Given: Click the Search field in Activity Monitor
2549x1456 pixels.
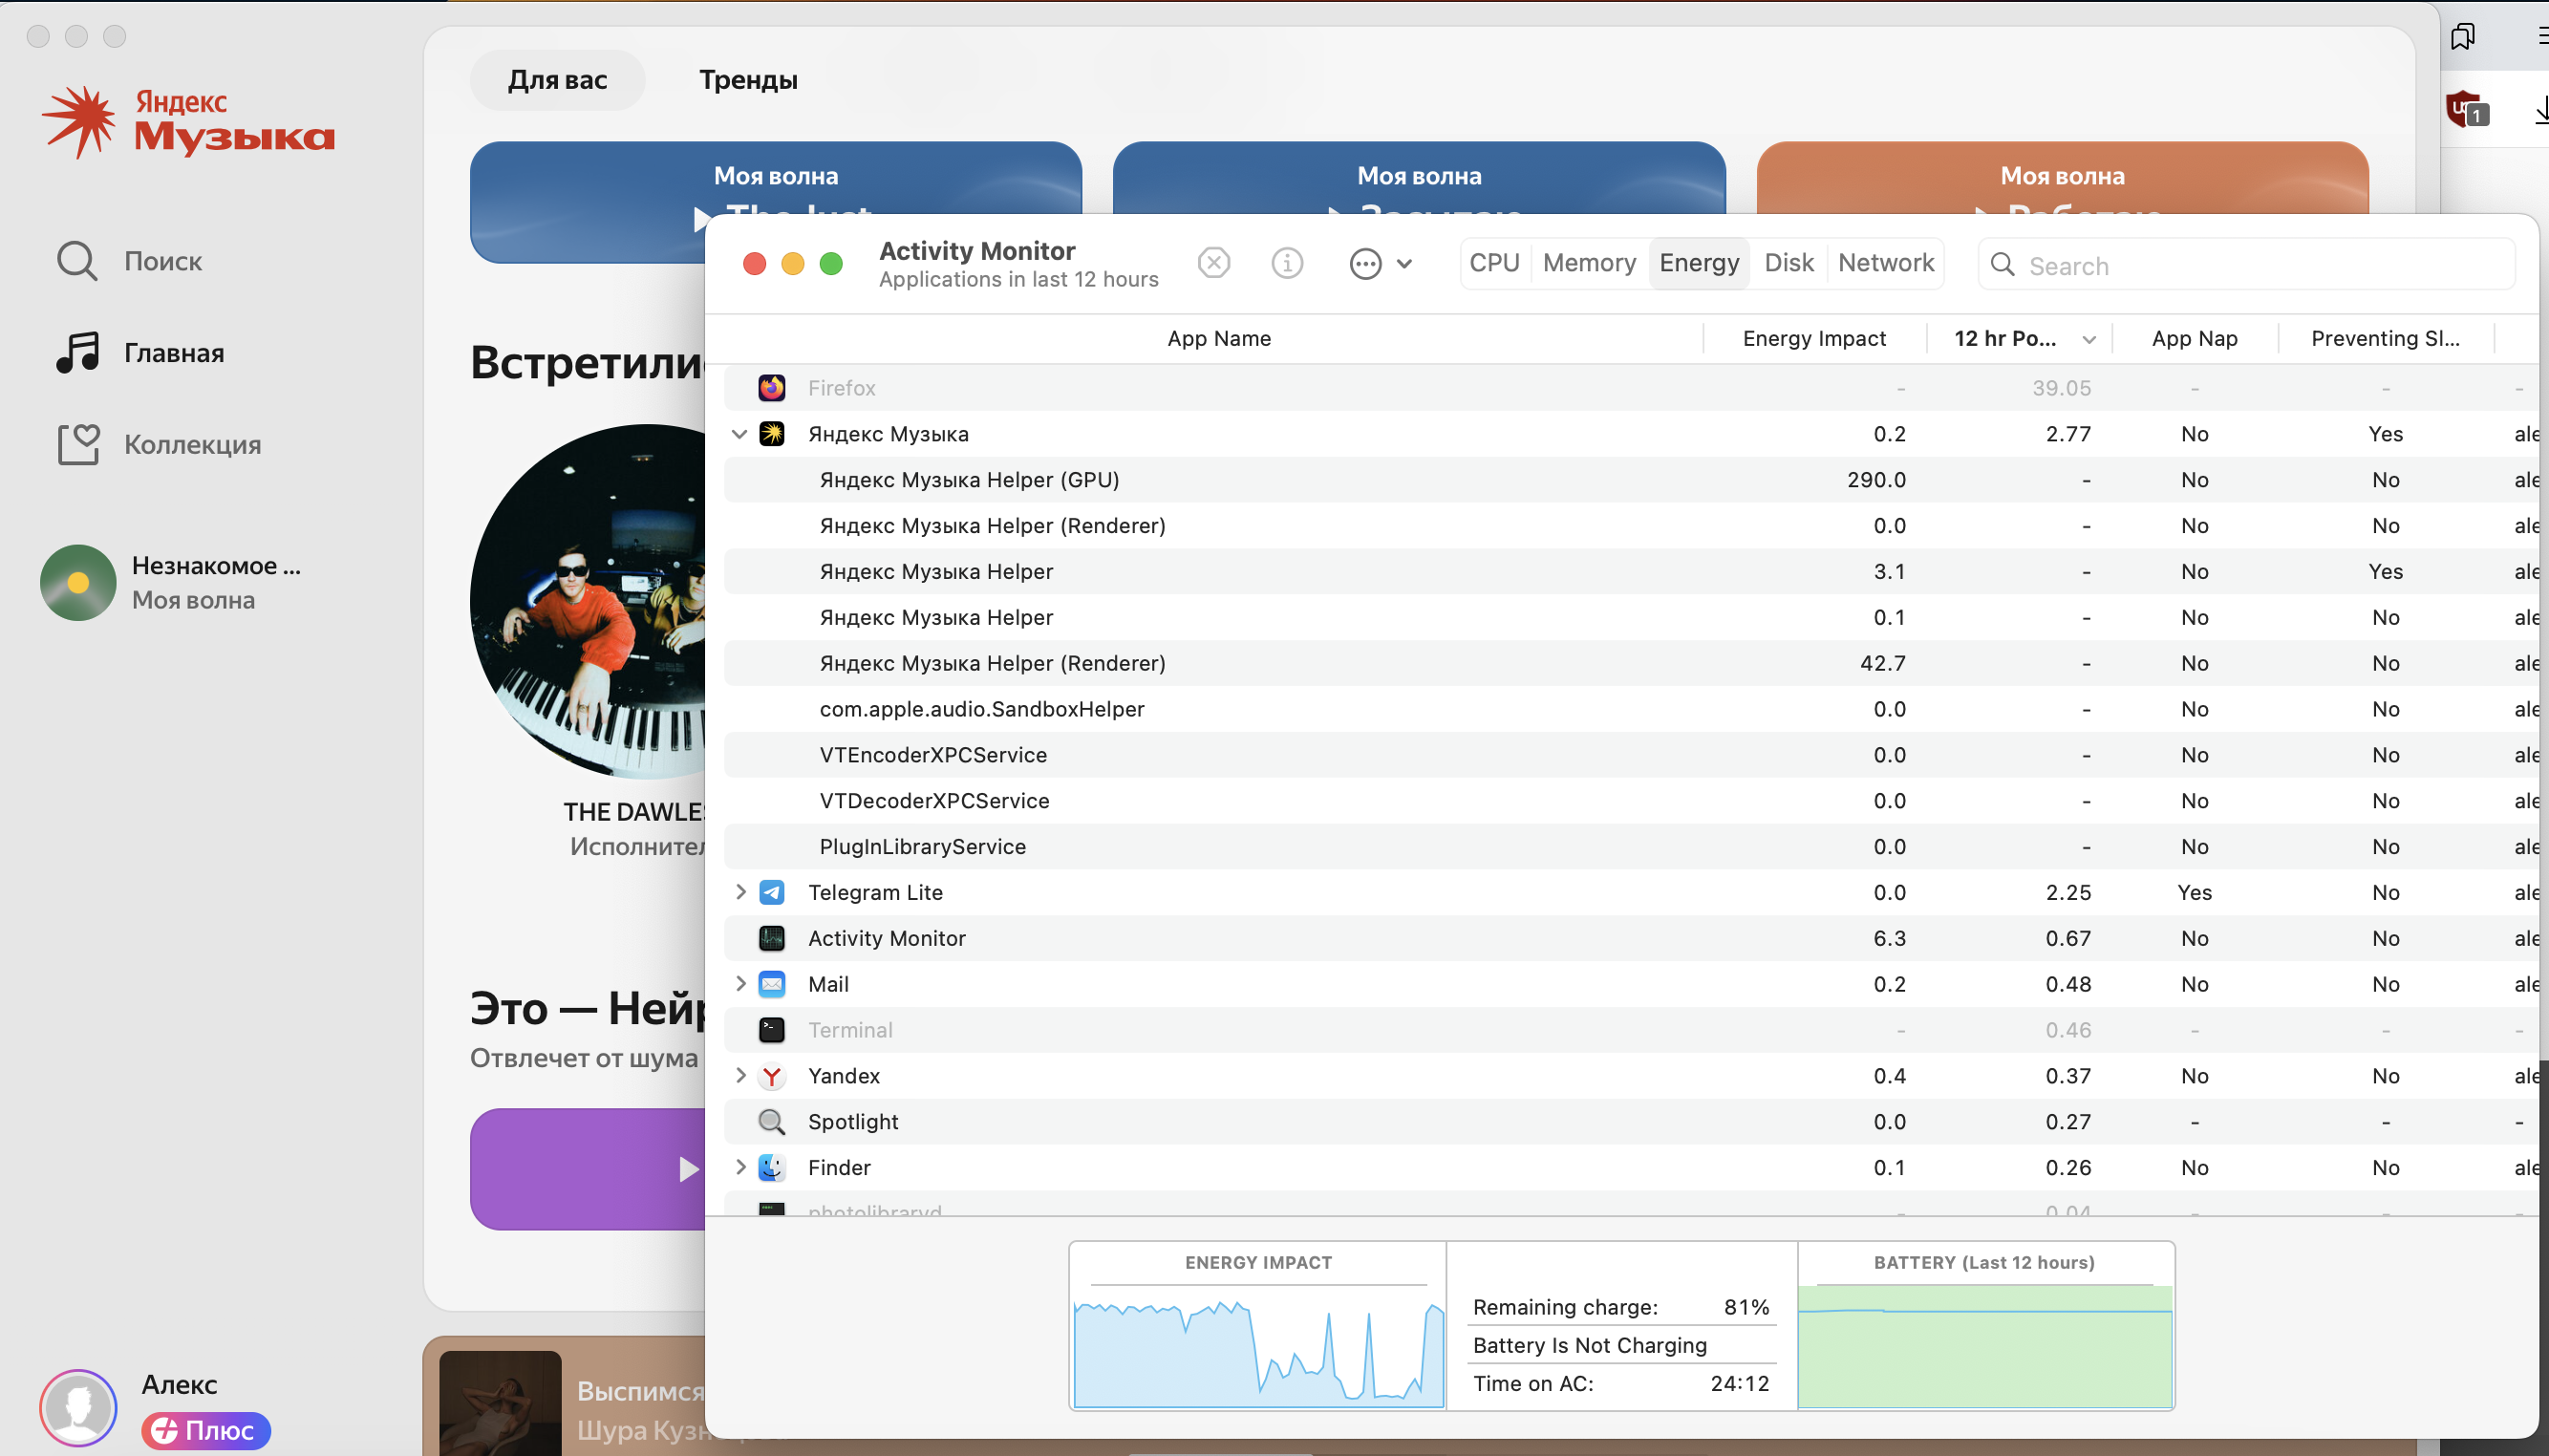Looking at the screenshot, I should pyautogui.click(x=2246, y=265).
